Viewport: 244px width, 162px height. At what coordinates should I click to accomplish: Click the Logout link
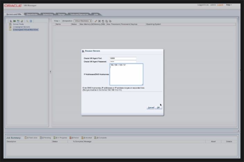tap(220, 5)
